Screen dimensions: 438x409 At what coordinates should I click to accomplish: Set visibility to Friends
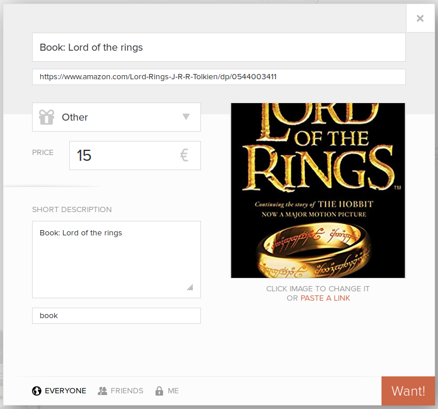pos(126,391)
